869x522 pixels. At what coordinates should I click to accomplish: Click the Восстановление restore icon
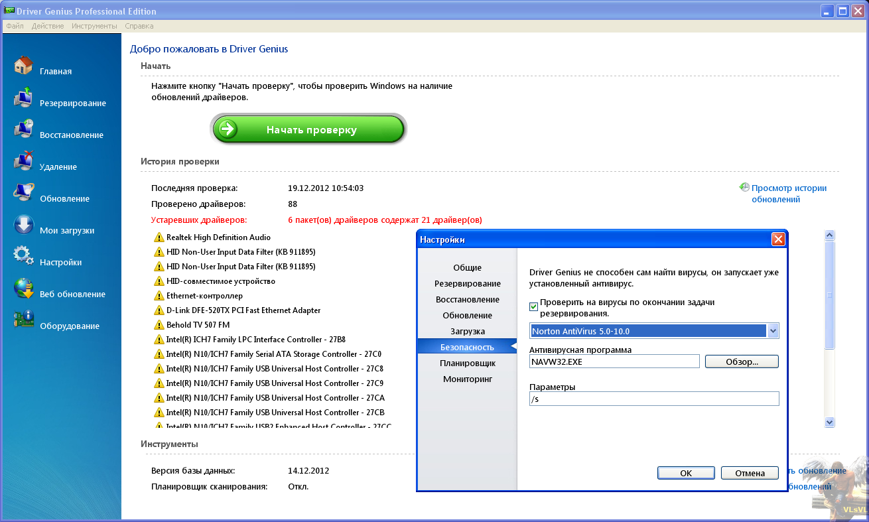[x=23, y=129]
